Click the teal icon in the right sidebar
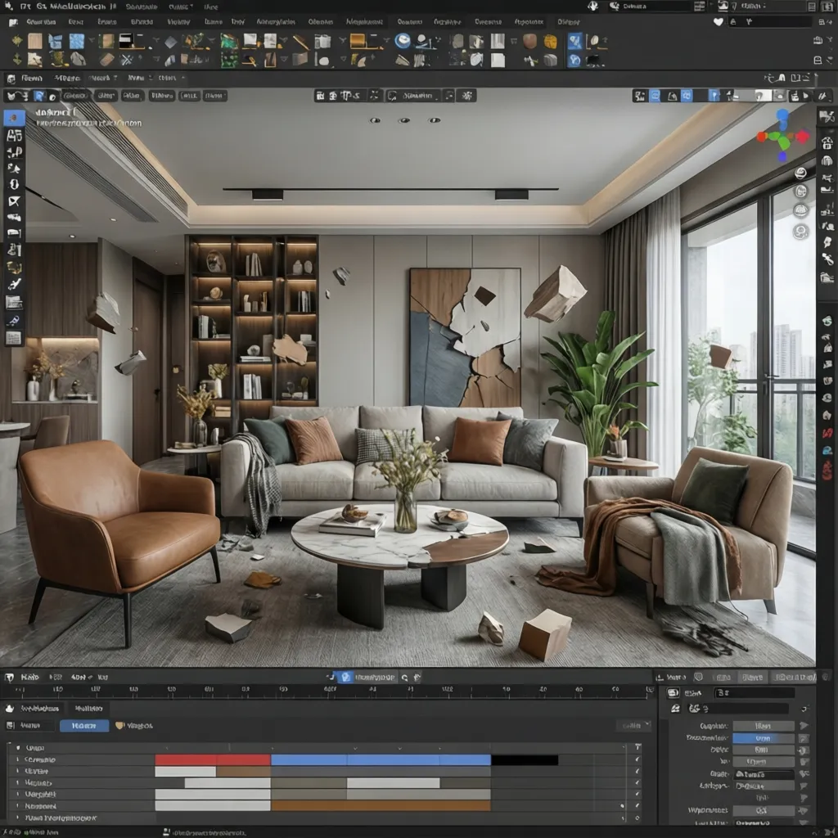838x838 pixels. [827, 451]
